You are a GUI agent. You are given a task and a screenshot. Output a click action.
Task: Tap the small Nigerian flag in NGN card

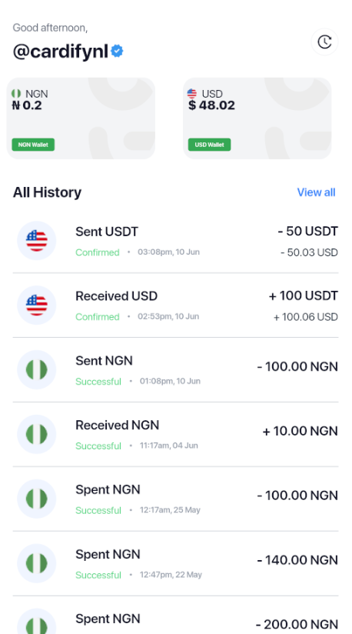pos(16,94)
